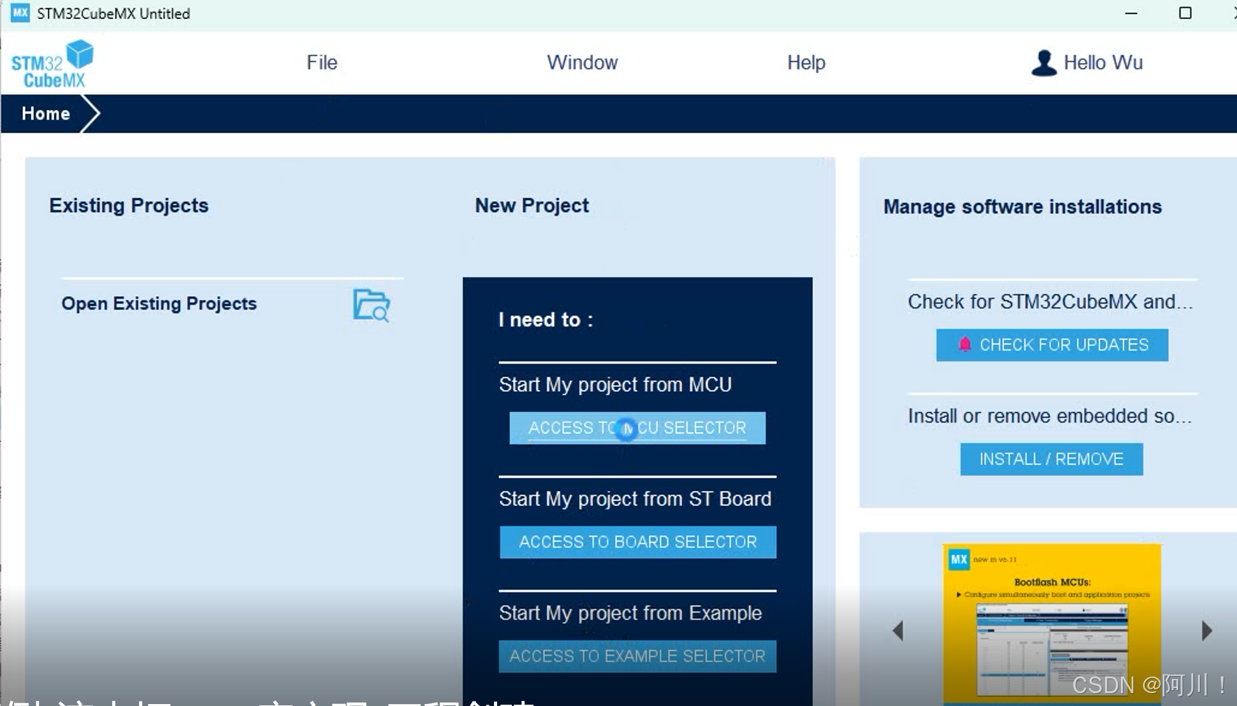
Task: Click Access to Example Selector button
Action: click(637, 656)
